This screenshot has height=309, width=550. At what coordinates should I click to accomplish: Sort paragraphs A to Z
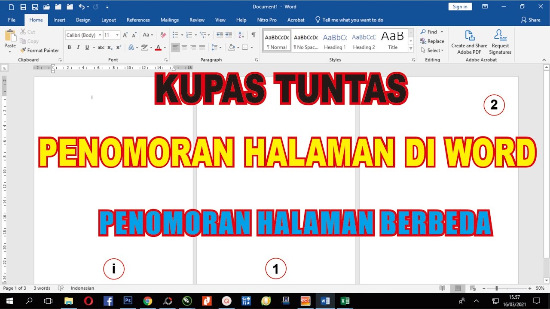click(241, 35)
